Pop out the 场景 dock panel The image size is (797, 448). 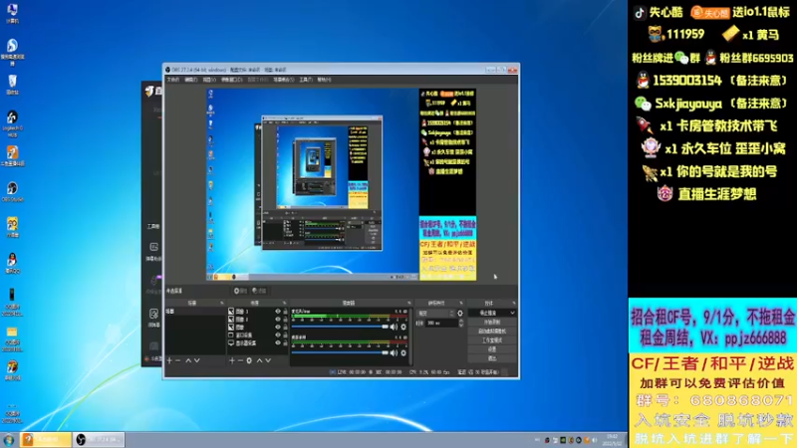(222, 303)
